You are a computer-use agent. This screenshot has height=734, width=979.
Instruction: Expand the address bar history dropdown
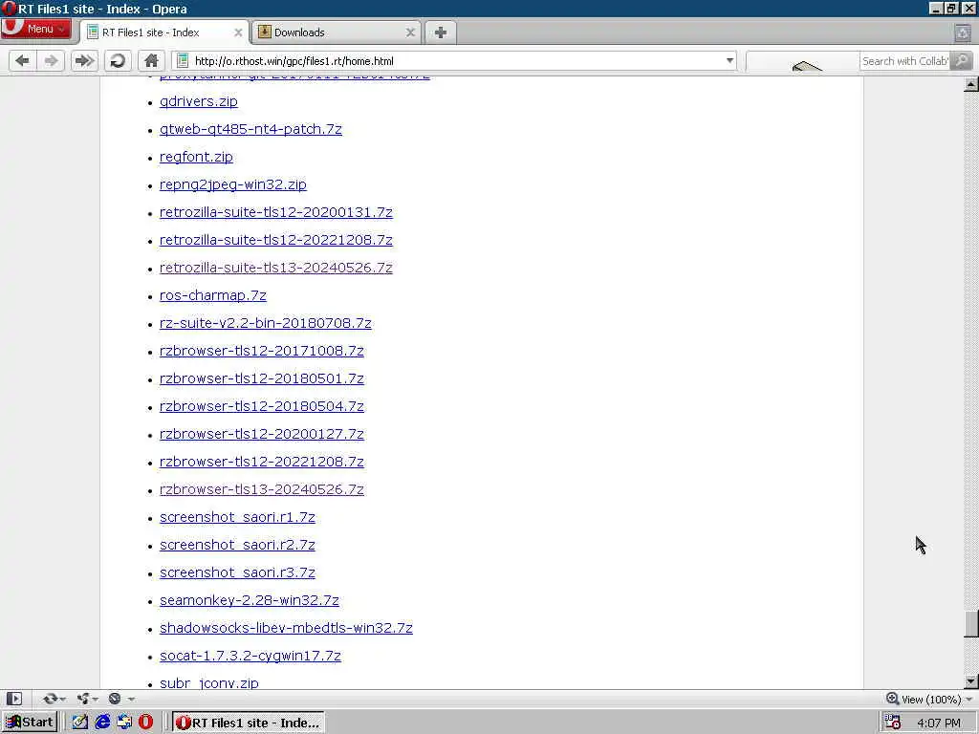(729, 60)
